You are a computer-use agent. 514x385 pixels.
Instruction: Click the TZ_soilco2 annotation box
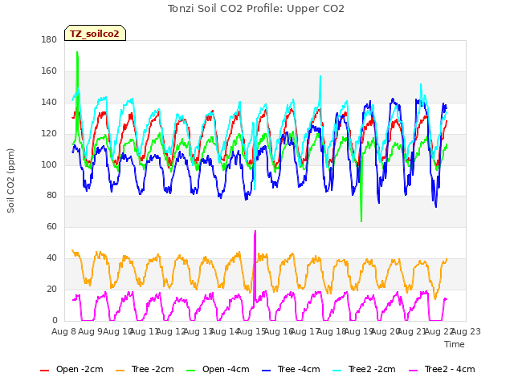(x=95, y=33)
